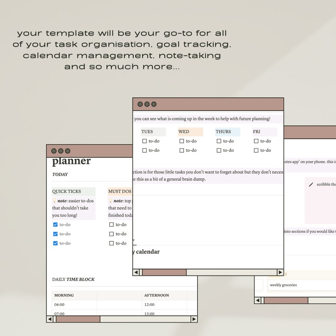Tick the second to-do under TUES

(x=145, y=150)
